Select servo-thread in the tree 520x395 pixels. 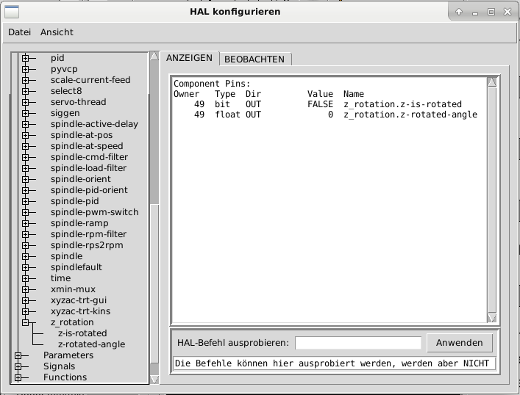pyautogui.click(x=78, y=102)
